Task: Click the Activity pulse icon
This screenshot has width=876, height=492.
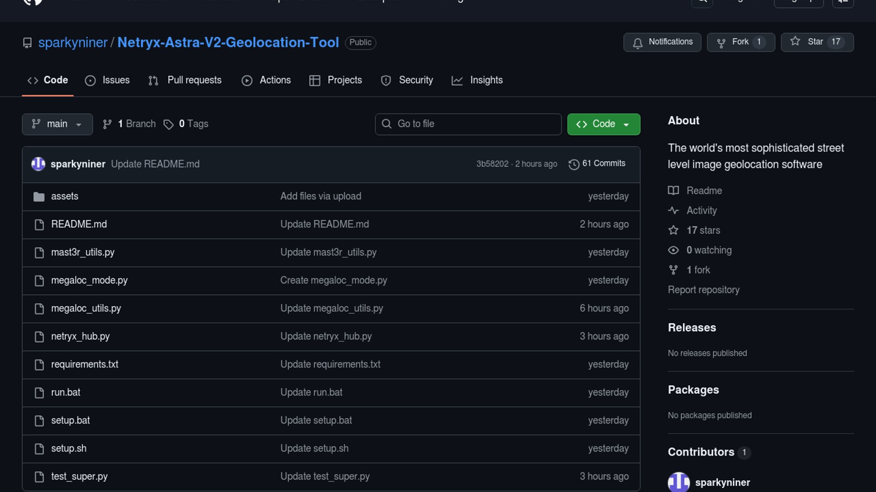Action: click(673, 210)
